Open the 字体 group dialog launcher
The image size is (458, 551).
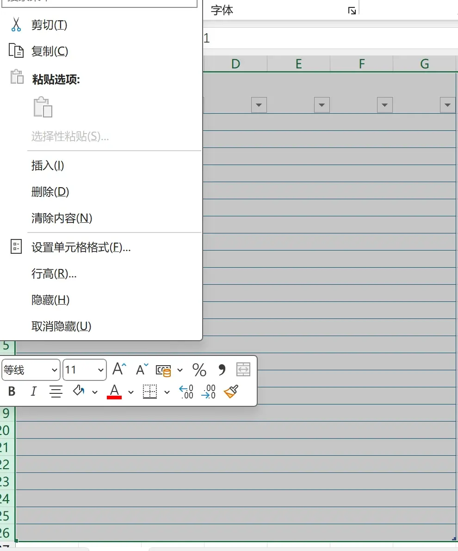click(352, 11)
